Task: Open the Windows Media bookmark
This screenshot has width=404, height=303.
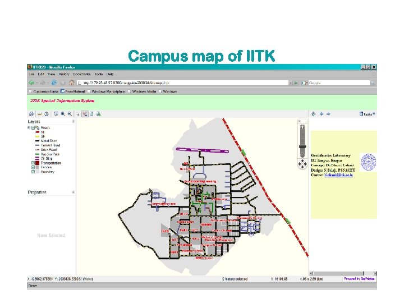Action: pyautogui.click(x=142, y=91)
